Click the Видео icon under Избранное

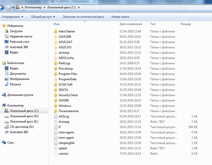click(6, 52)
